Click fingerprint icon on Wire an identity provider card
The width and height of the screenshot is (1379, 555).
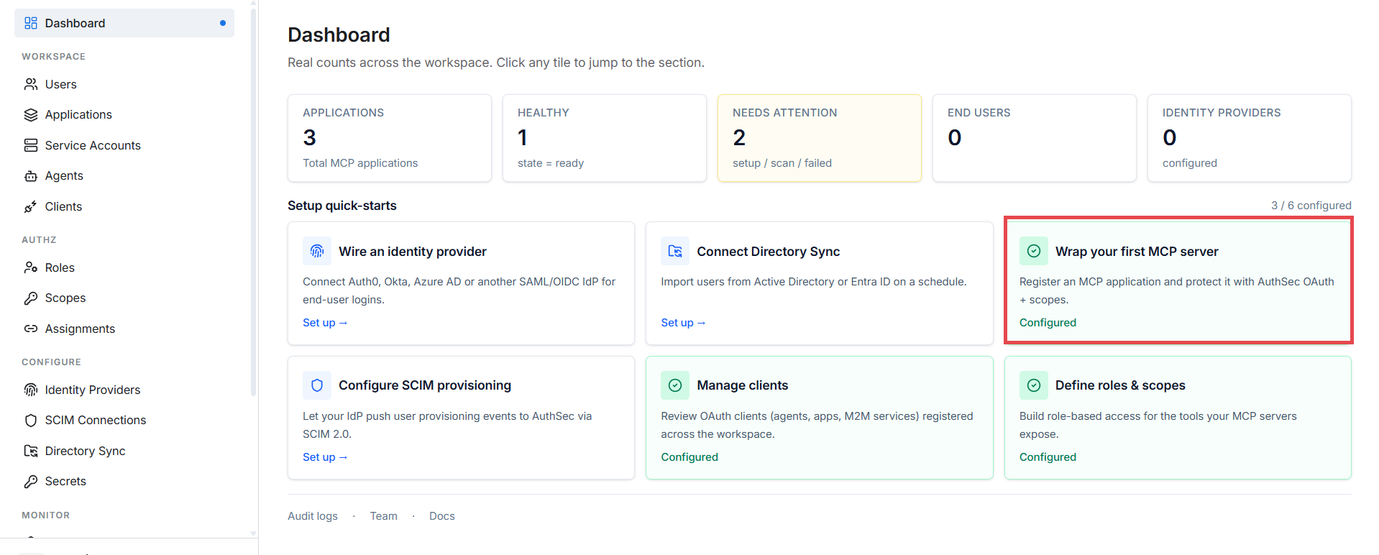317,251
